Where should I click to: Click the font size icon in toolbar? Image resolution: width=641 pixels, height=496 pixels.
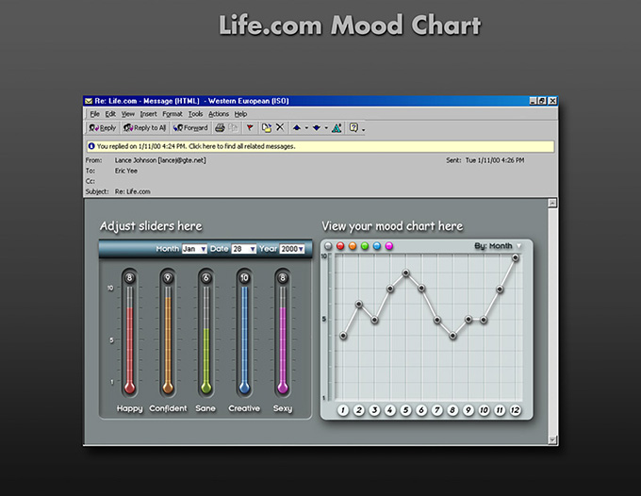tap(337, 128)
